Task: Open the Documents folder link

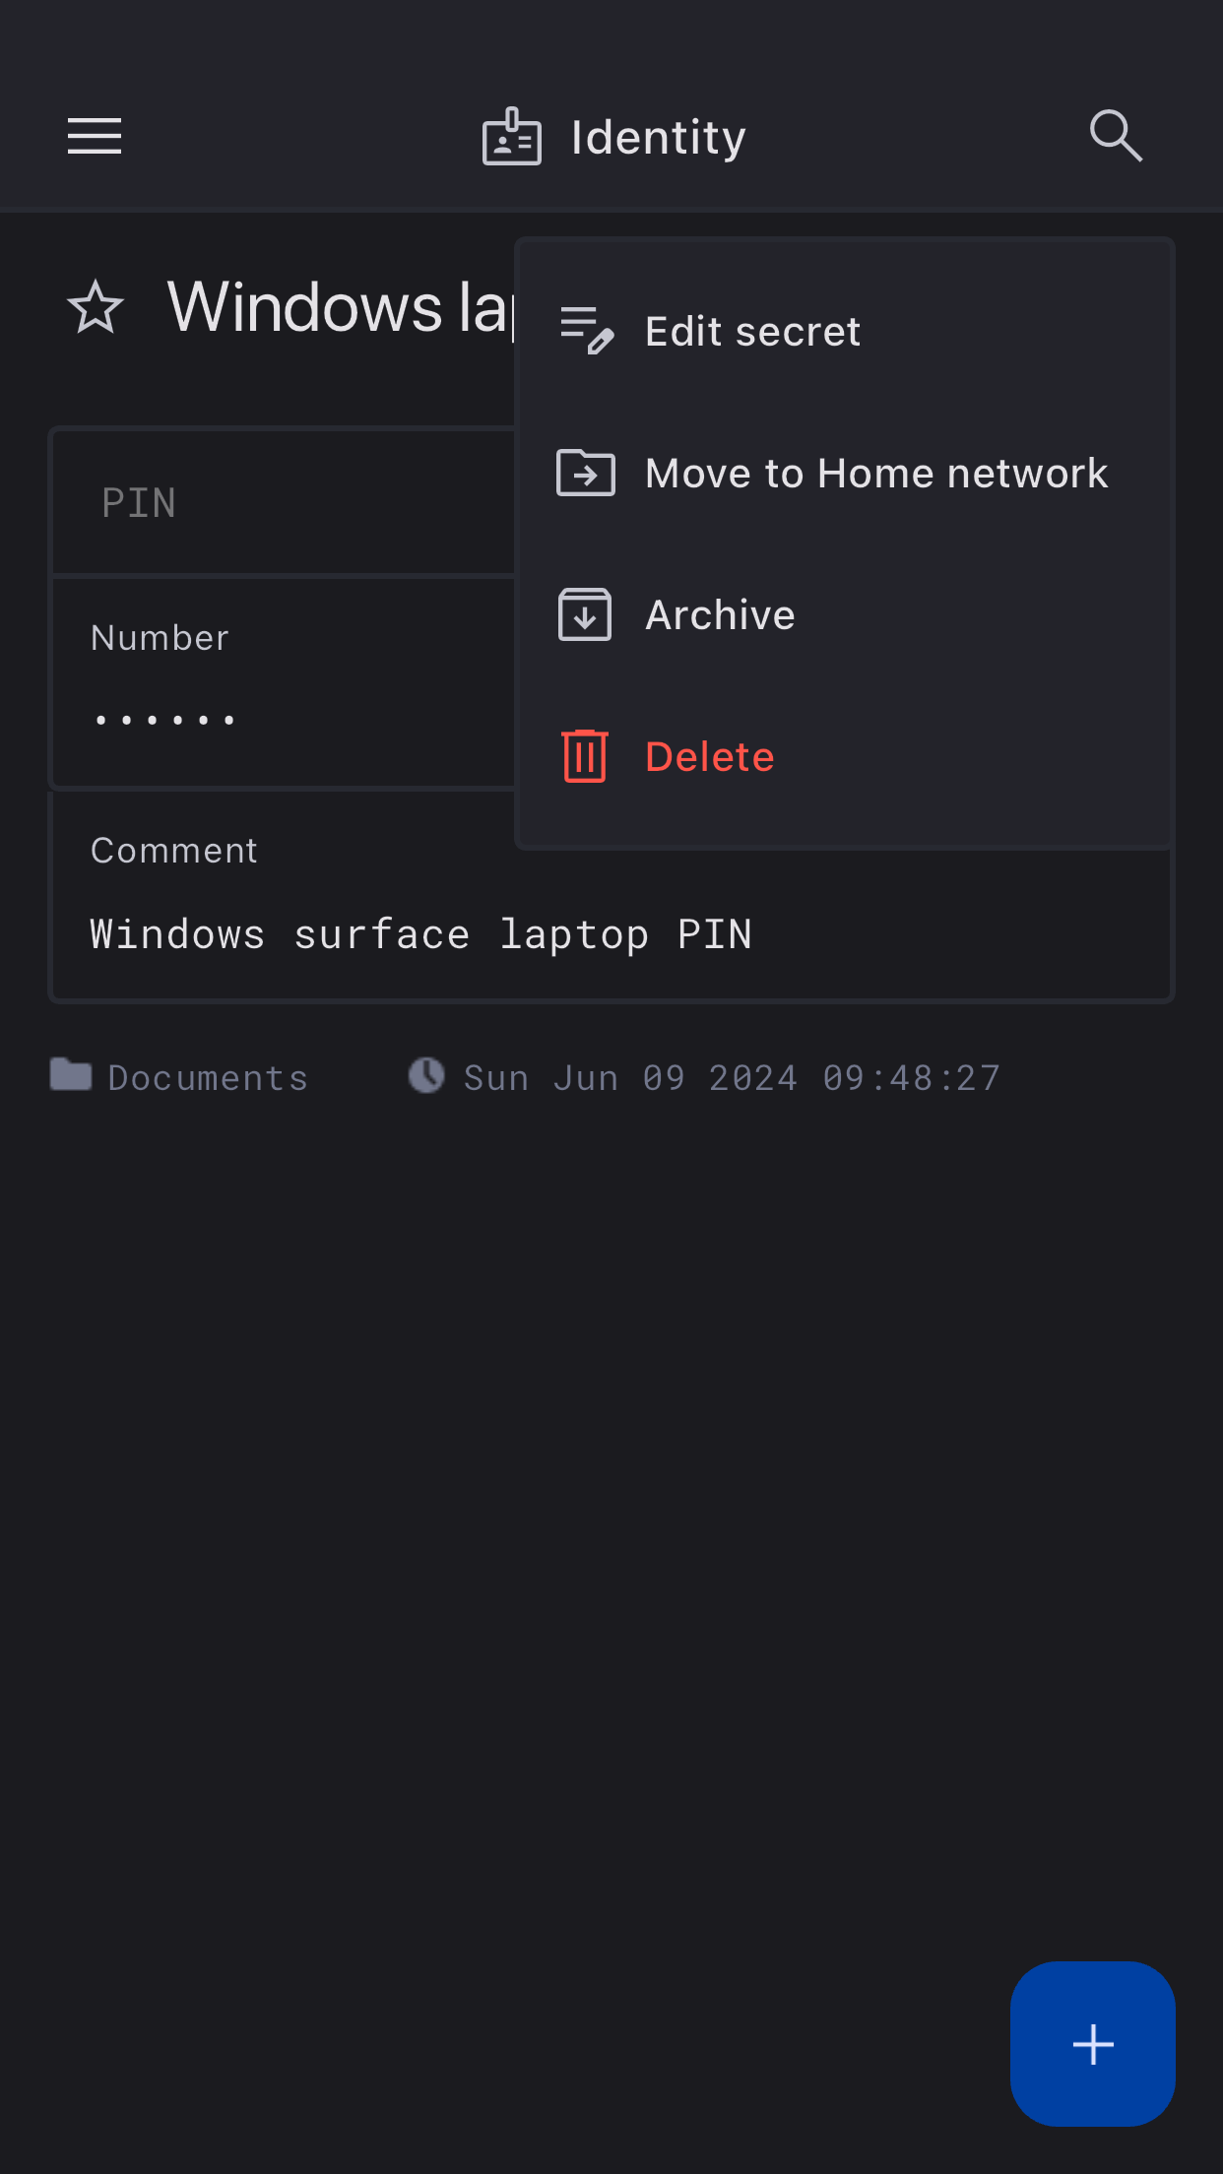Action: (x=208, y=1077)
